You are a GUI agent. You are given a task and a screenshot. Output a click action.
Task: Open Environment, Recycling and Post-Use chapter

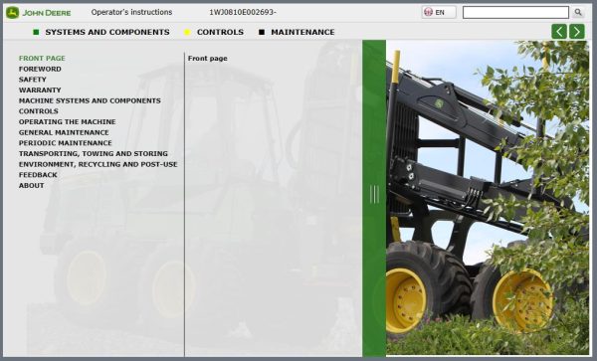(99, 164)
